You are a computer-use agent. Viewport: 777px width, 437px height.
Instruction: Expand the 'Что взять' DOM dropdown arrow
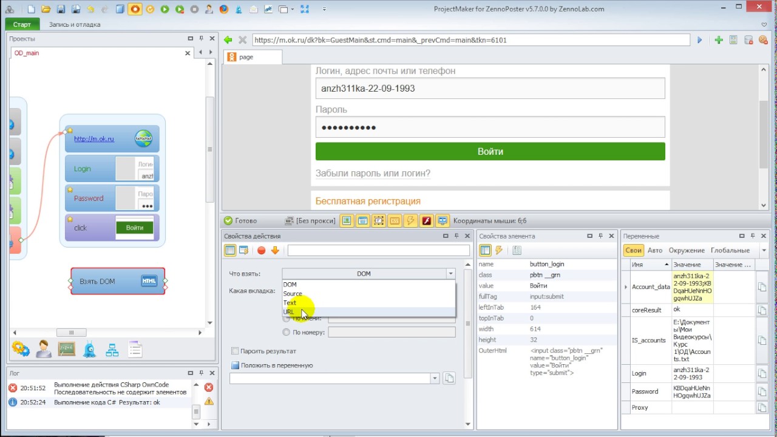[x=450, y=274]
